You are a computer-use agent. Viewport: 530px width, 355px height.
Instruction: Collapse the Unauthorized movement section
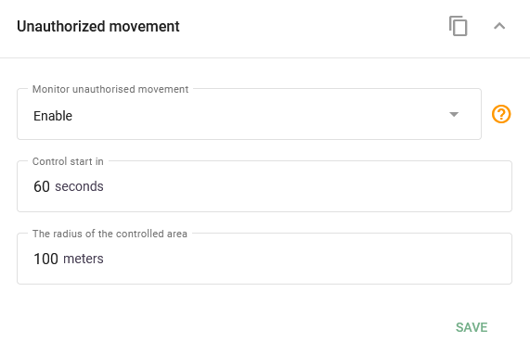[x=499, y=26]
